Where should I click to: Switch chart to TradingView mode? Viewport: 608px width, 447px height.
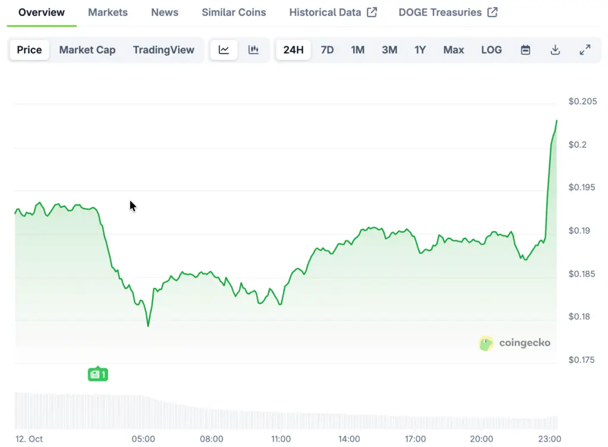coord(163,50)
